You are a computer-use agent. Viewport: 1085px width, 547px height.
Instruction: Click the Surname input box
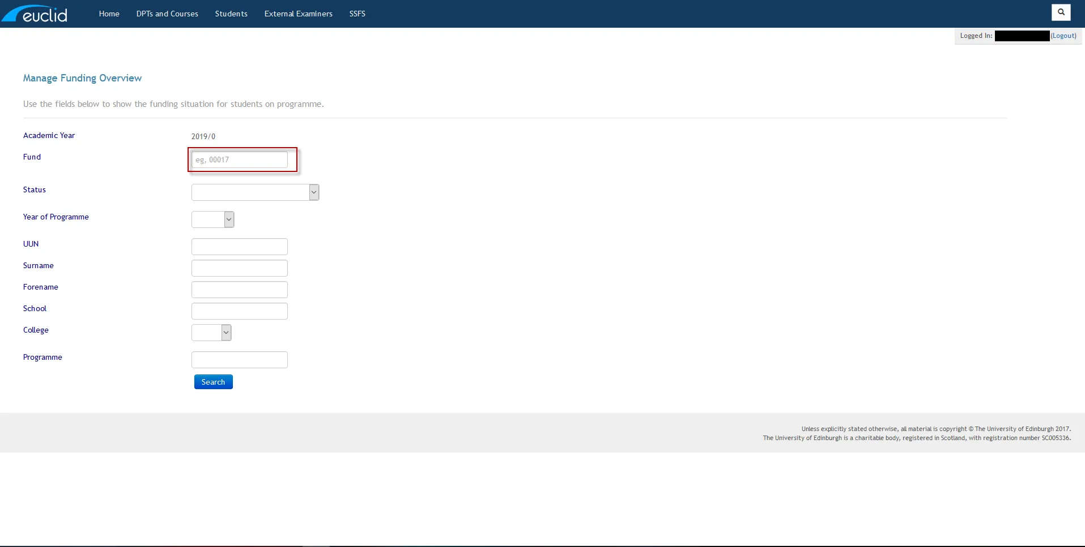[x=239, y=268]
